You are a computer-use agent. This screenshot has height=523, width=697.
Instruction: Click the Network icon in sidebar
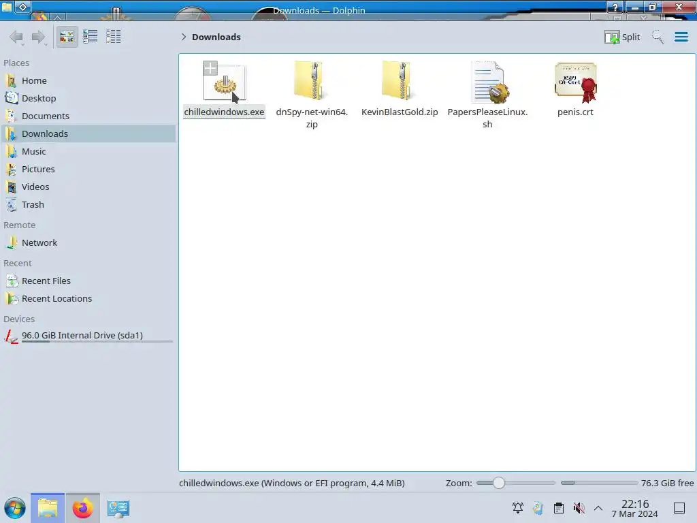11,243
